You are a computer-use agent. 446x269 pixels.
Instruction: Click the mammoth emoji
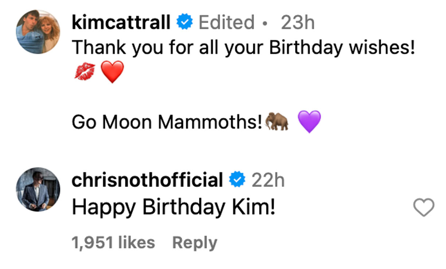[277, 121]
